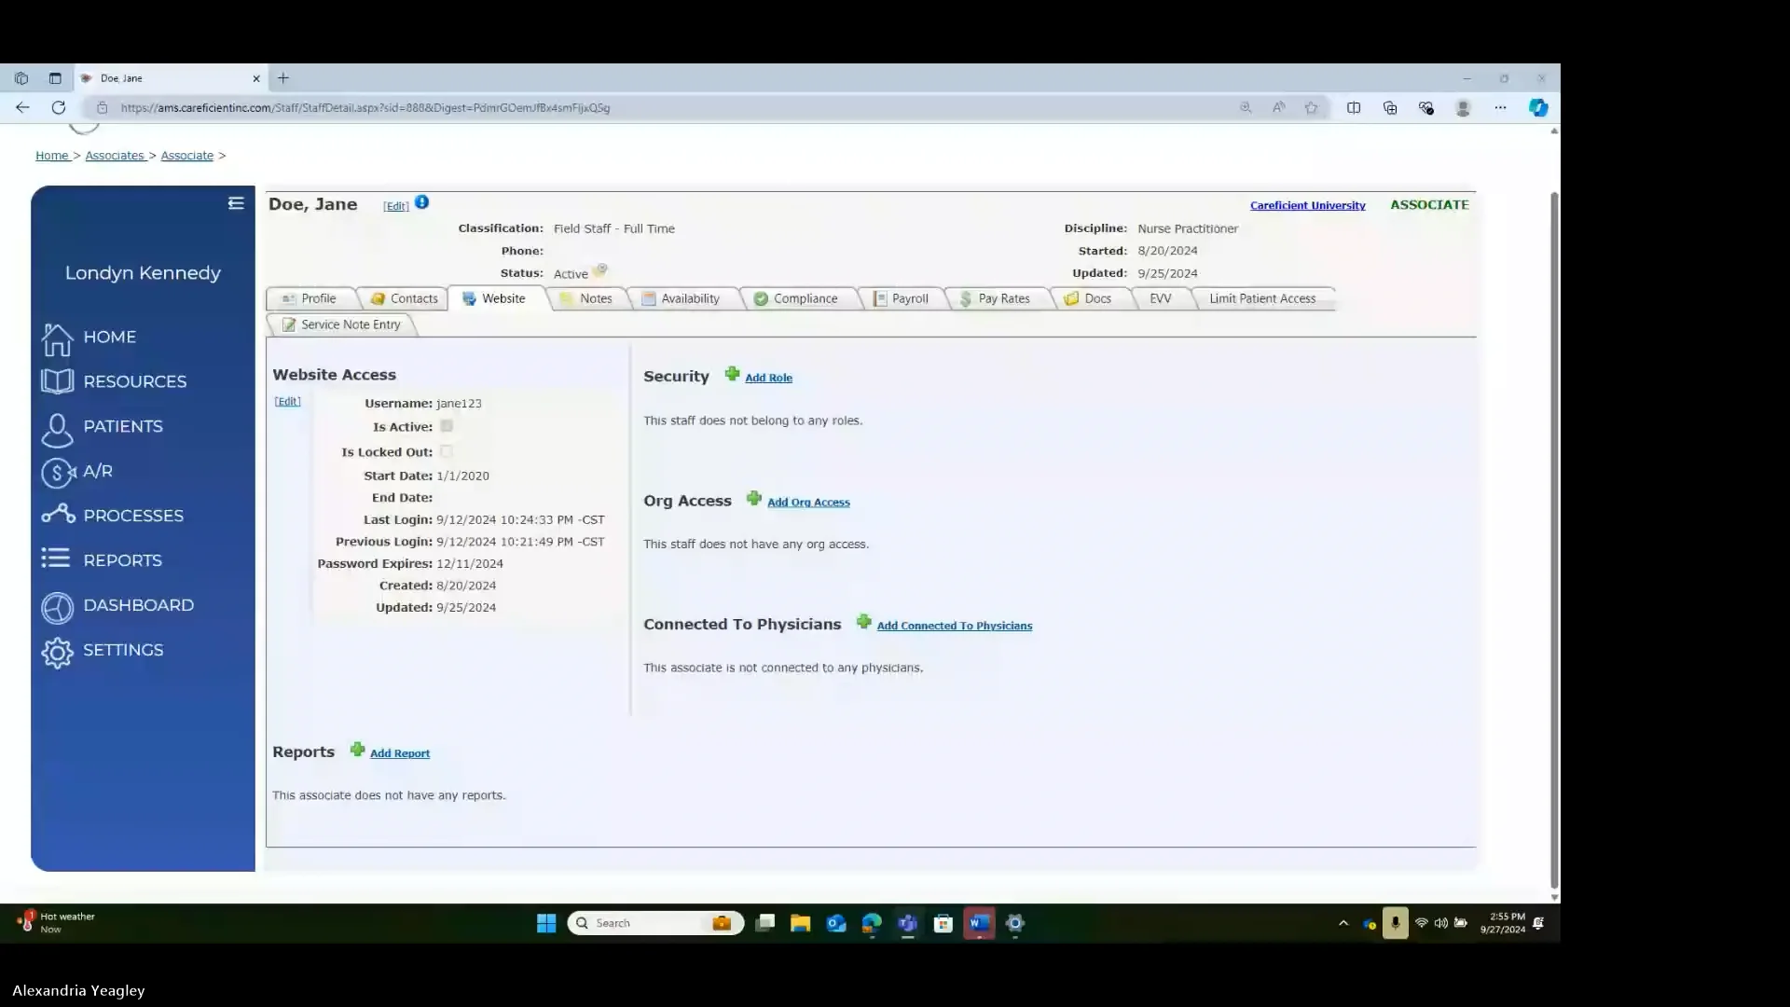
Task: Open Microsoft Word from the taskbar
Action: (x=979, y=923)
